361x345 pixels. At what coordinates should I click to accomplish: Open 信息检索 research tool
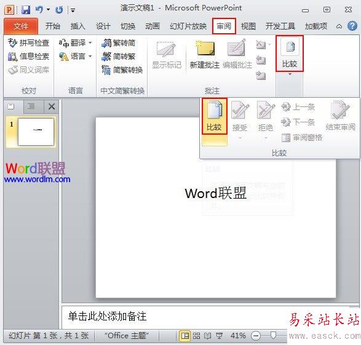(x=28, y=56)
